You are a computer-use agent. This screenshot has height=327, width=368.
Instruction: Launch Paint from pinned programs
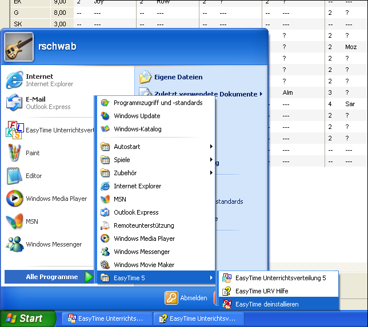33,153
